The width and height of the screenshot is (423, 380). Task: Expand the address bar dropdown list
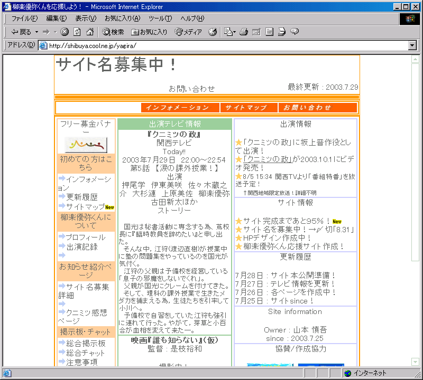click(x=412, y=45)
